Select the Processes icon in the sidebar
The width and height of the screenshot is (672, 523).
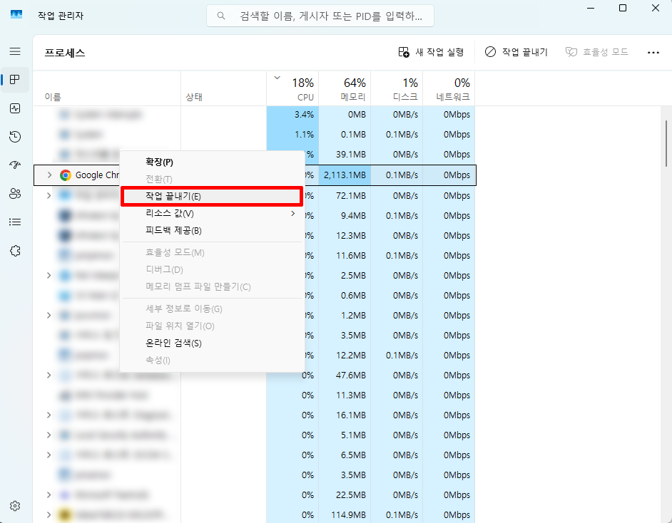[x=15, y=80]
